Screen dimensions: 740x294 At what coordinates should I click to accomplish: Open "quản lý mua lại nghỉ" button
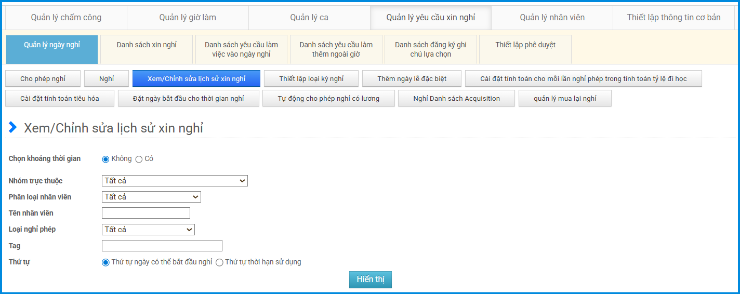coord(565,99)
